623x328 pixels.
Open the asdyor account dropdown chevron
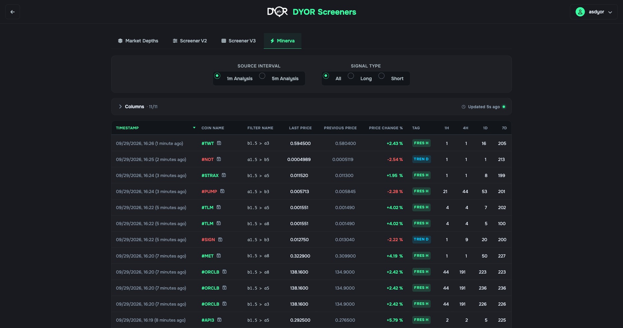610,12
